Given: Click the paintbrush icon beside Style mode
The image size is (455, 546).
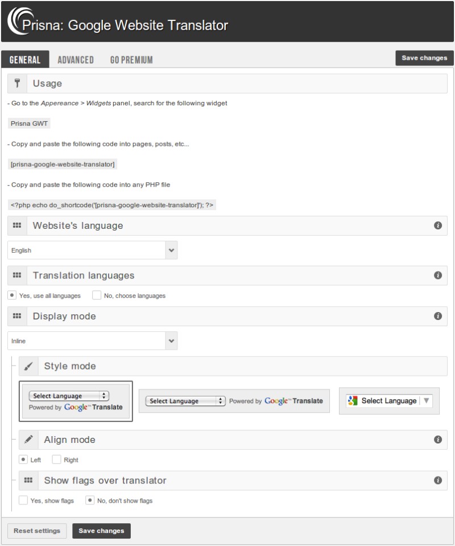Looking at the screenshot, I should (29, 366).
